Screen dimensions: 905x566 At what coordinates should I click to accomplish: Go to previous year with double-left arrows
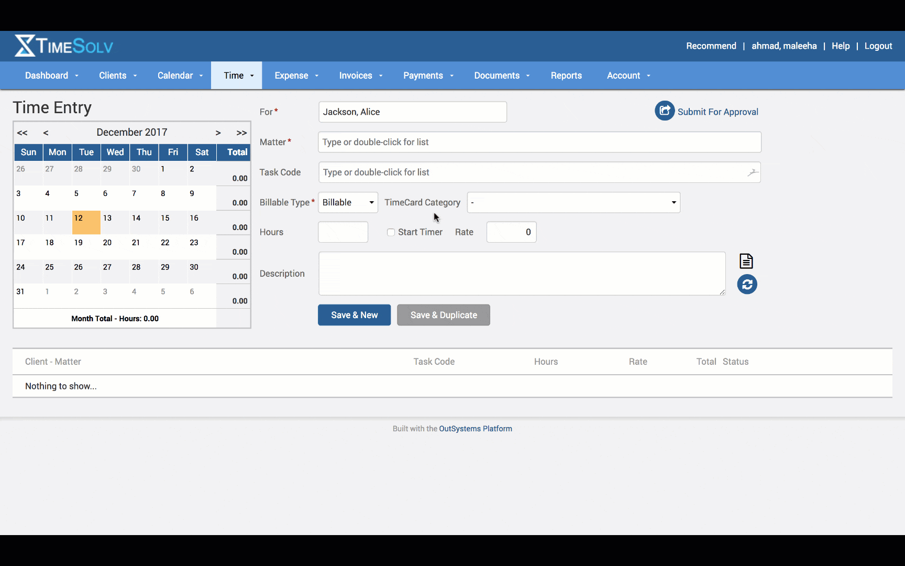point(22,133)
